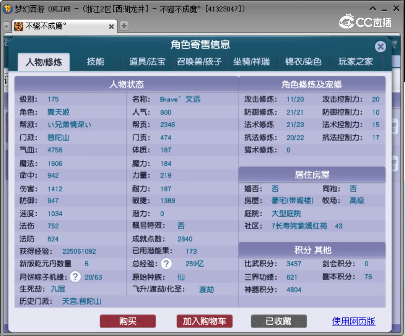This screenshot has width=405, height=336.
Task: Click the 法术修炼 value 21/23
Action: (x=295, y=124)
